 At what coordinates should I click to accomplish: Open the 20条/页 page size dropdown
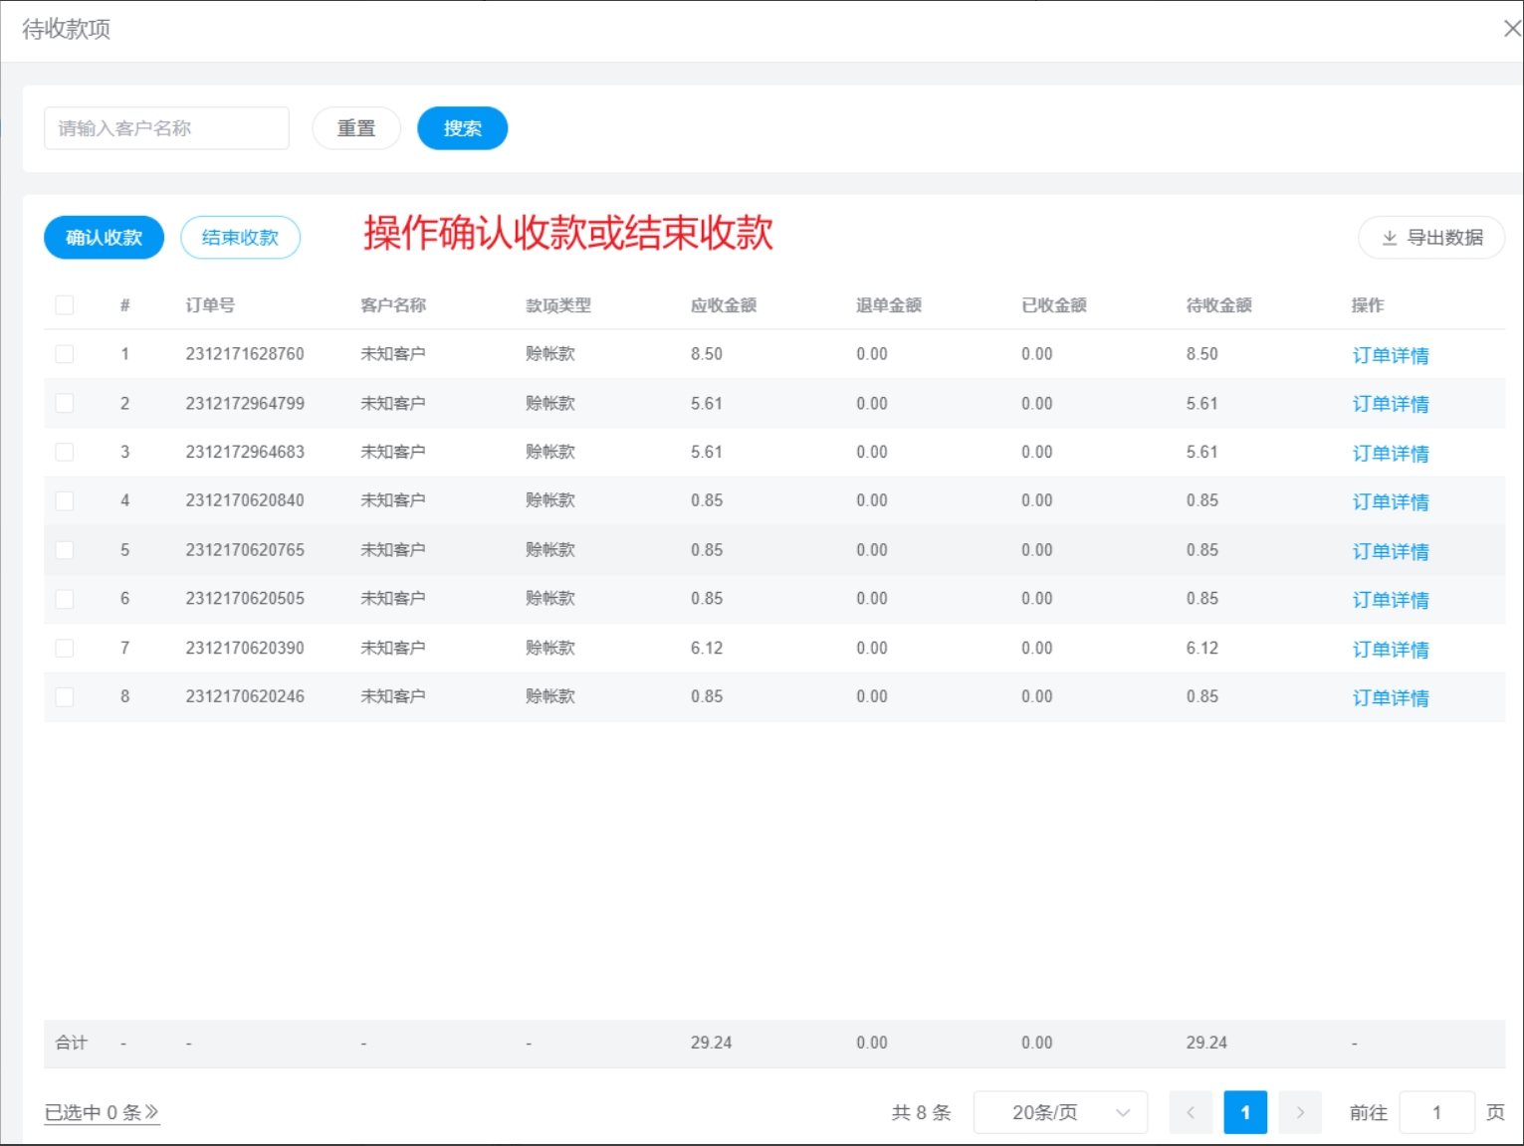pyautogui.click(x=1060, y=1112)
